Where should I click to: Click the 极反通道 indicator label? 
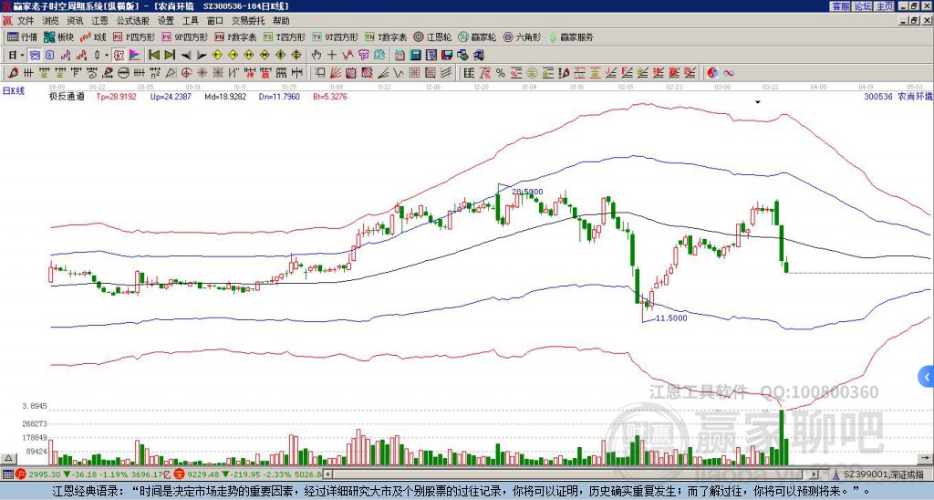click(x=67, y=97)
